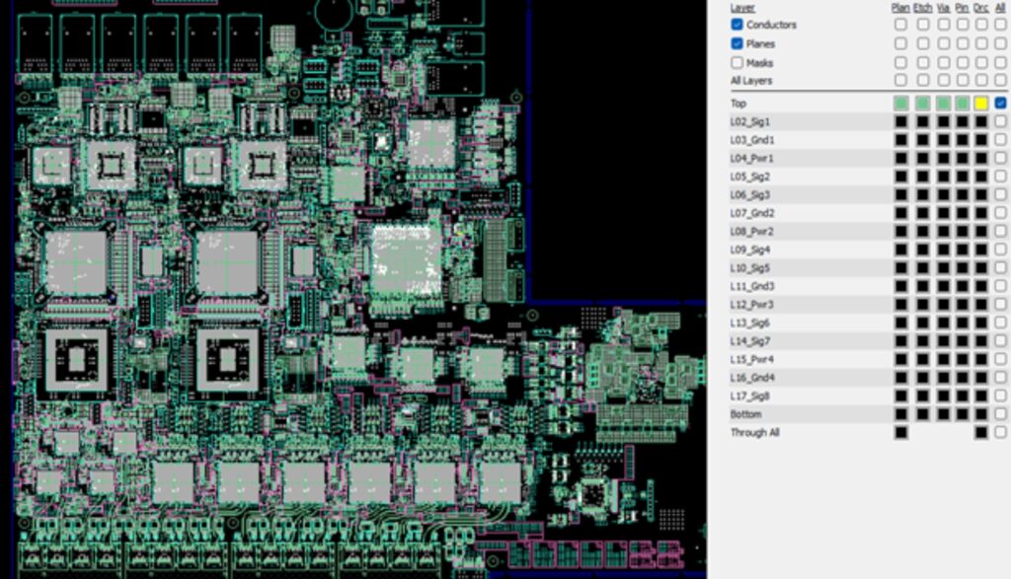Click L15_Pwr4 Pin black swatch
The height and width of the screenshot is (579, 1011).
click(963, 359)
